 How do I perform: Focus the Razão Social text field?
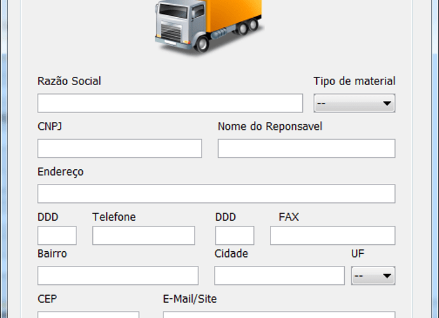(x=170, y=103)
